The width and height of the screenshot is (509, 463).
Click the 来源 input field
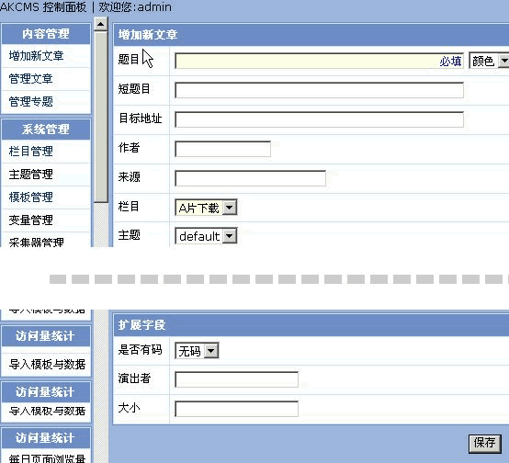(250, 178)
